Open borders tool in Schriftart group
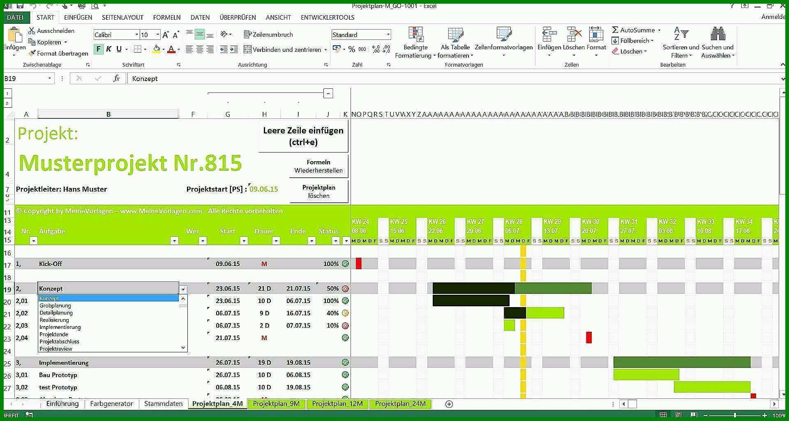Image resolution: width=789 pixels, height=421 pixels. [138, 49]
